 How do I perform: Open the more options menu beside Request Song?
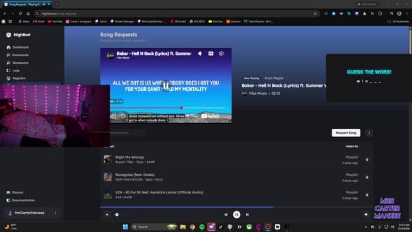pos(369,133)
